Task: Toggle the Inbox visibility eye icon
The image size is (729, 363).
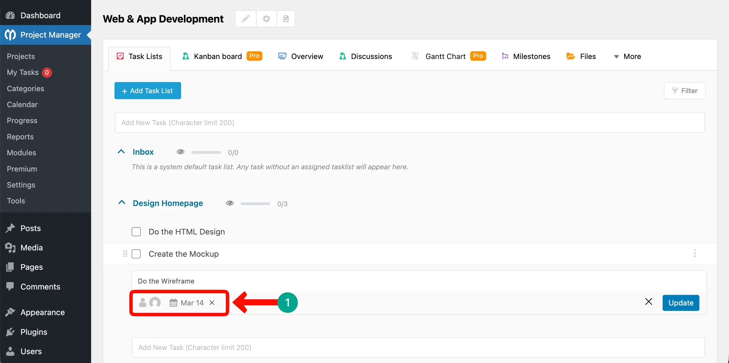Action: point(181,152)
